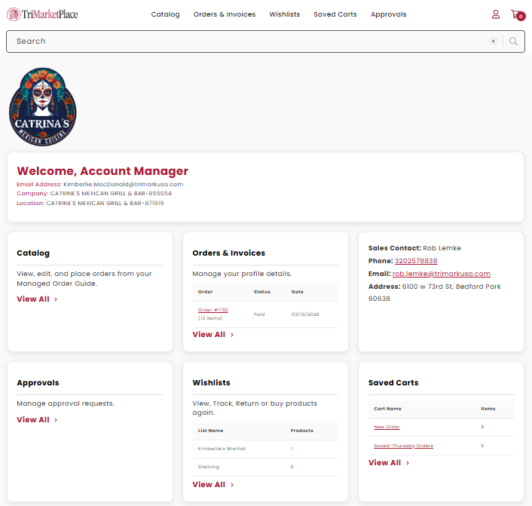Click the search magnifier icon
The height and width of the screenshot is (506, 532).
pos(513,41)
